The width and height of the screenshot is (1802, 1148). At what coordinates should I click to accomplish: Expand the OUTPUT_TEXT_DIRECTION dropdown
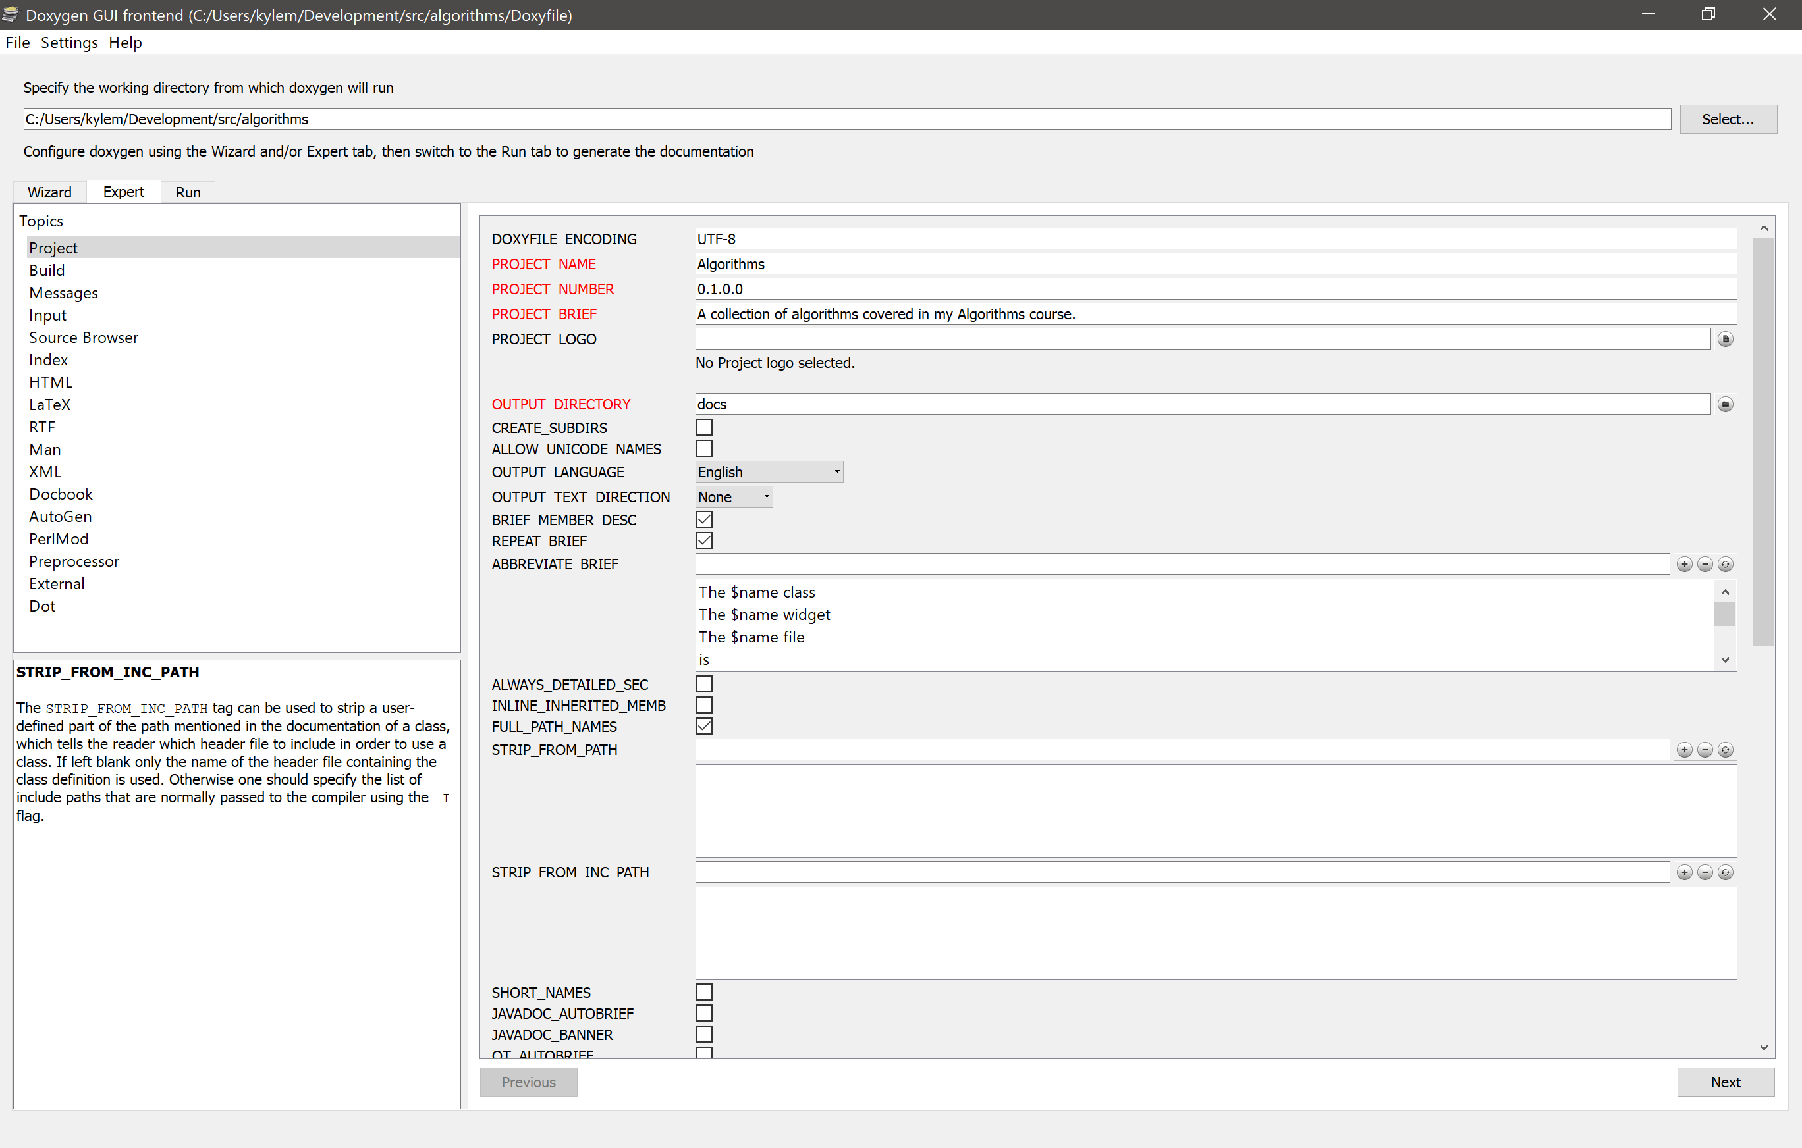[x=765, y=496]
